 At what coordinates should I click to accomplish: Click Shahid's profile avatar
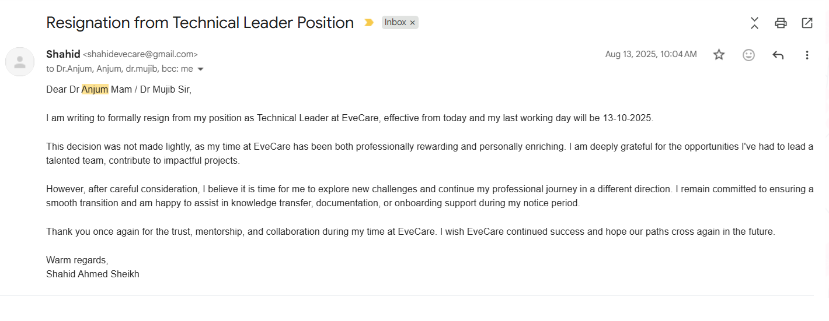point(20,62)
